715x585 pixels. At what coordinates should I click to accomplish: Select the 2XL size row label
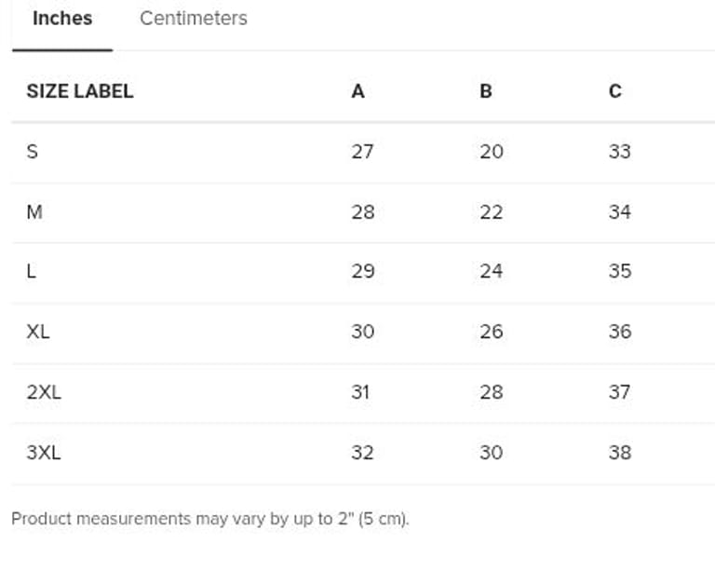point(44,392)
